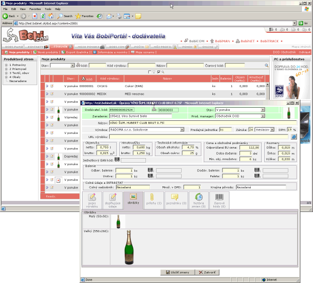Click the Print icon in IE toolbar

click(x=119, y=16)
